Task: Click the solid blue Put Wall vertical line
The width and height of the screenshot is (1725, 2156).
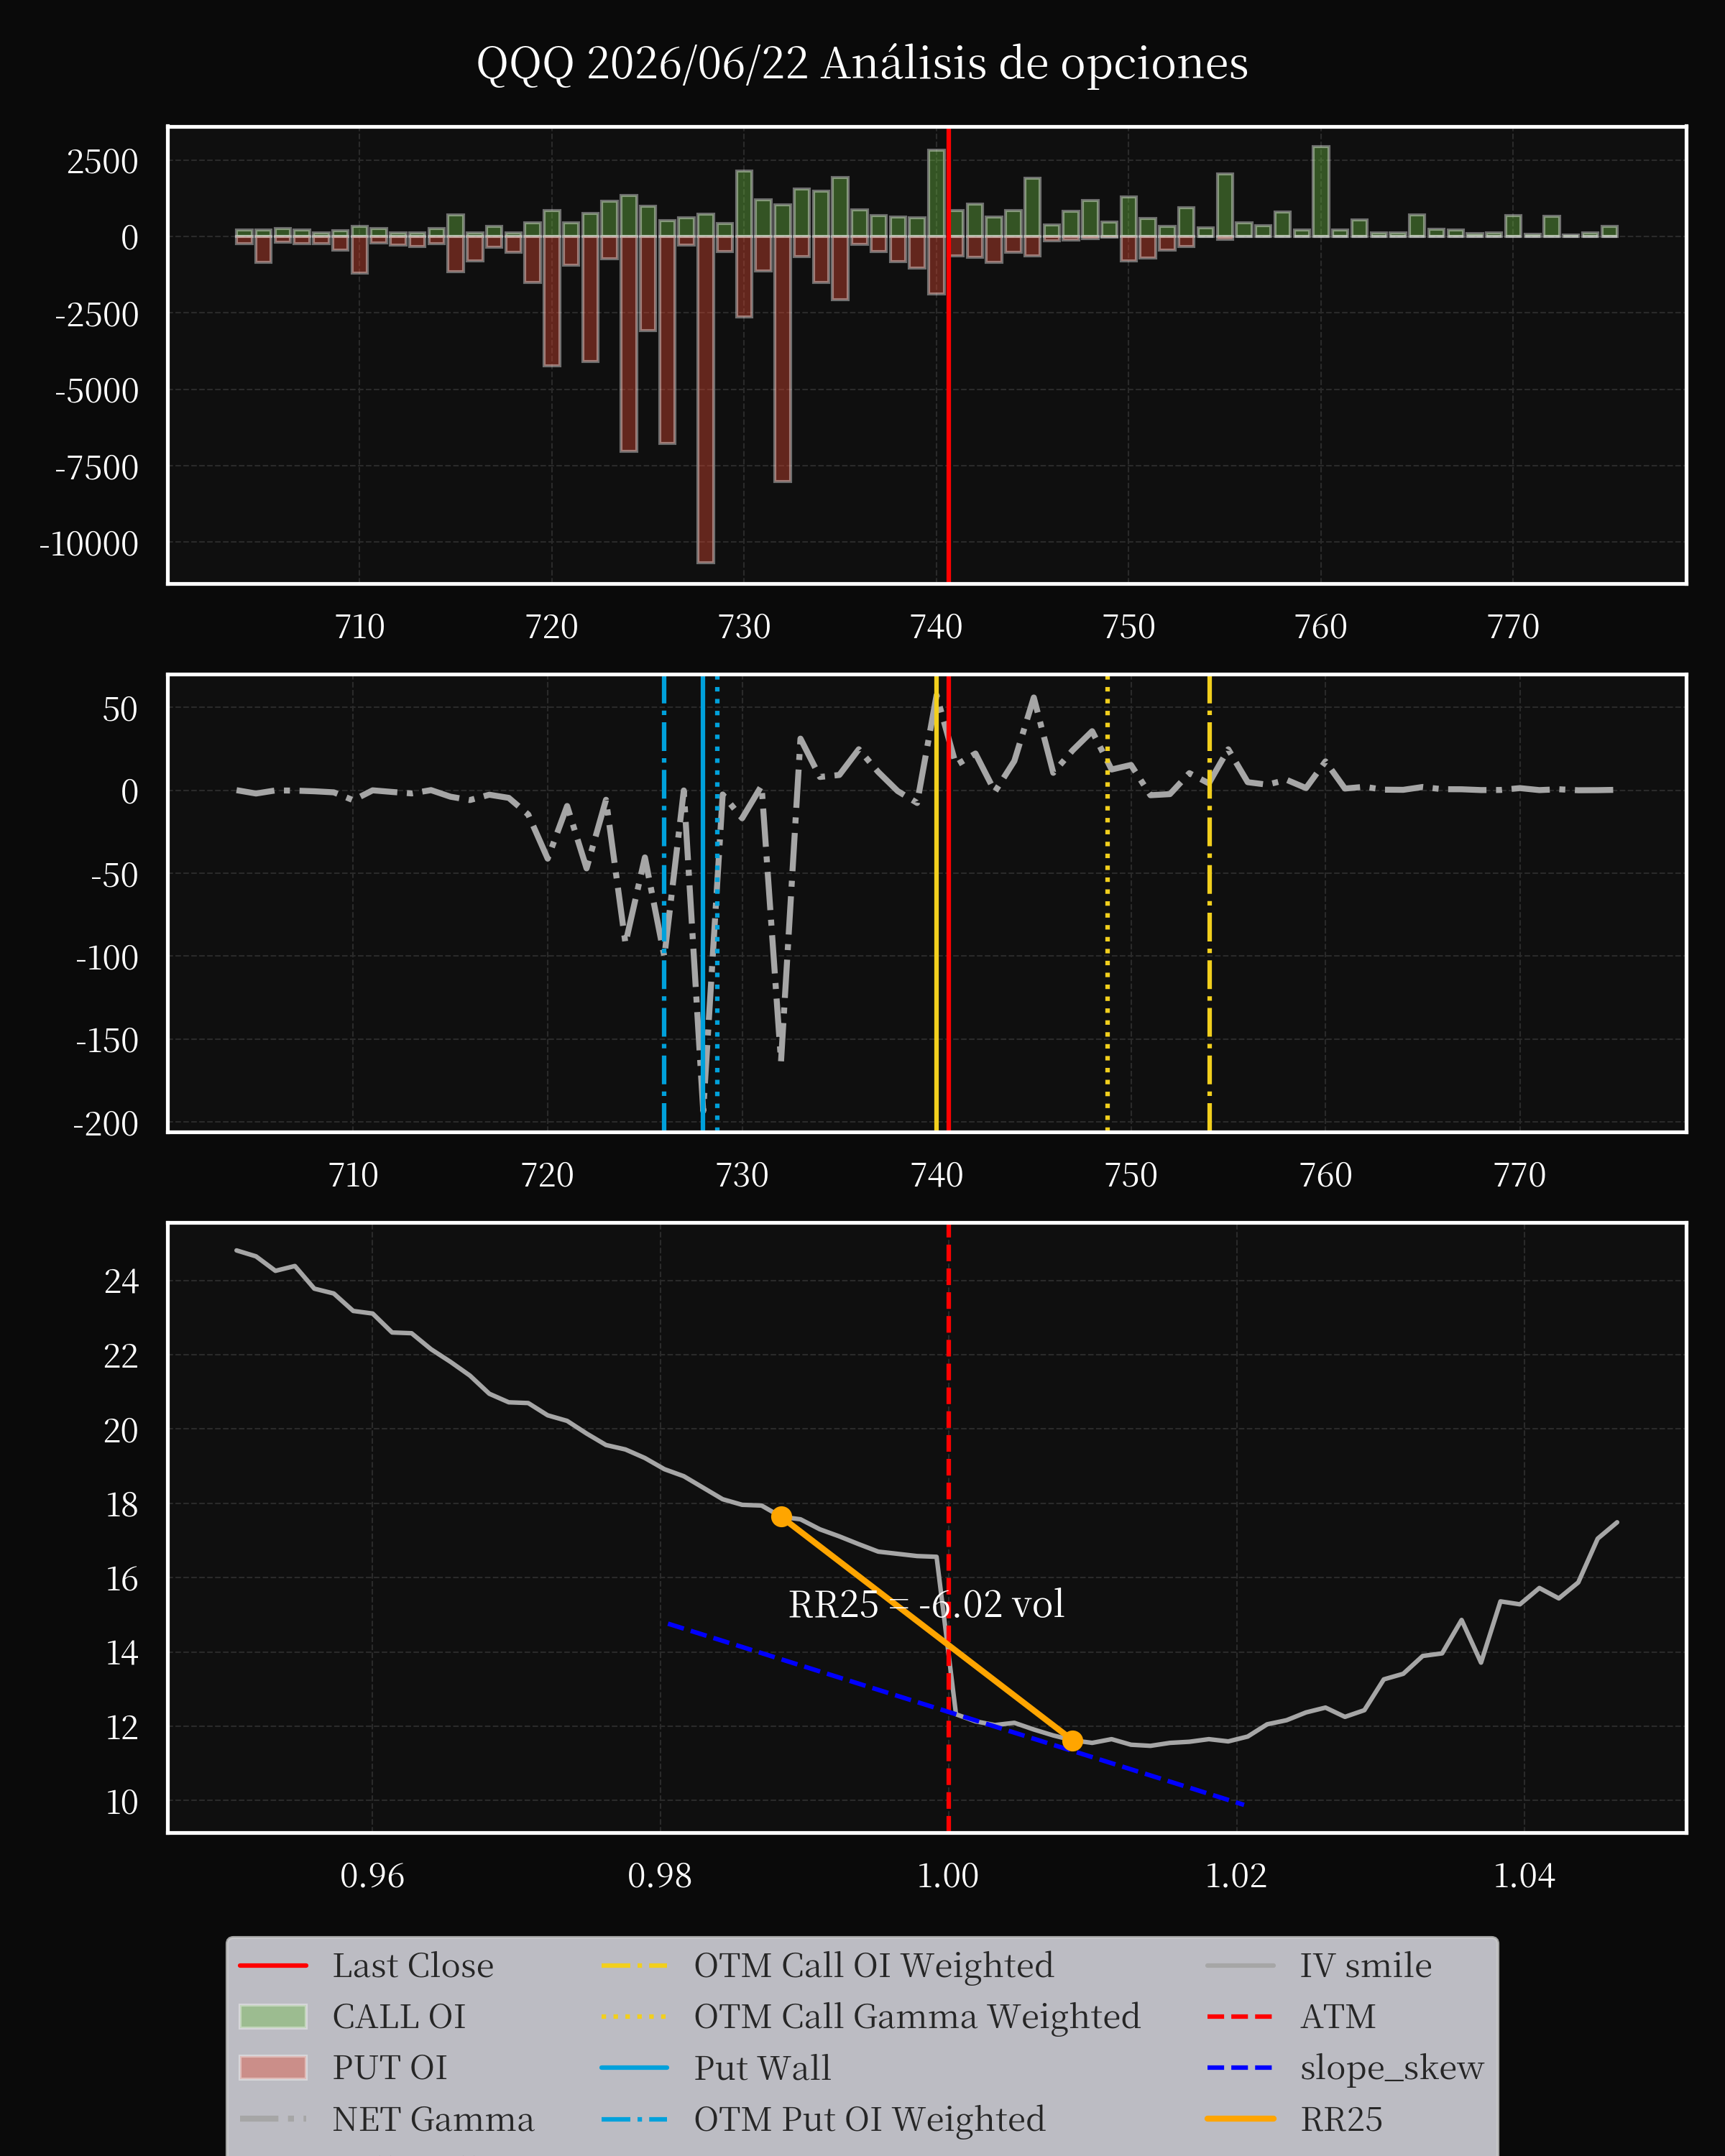Action: tap(703, 903)
